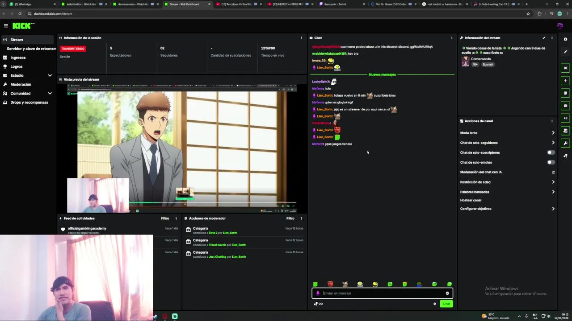572x321 pixels.
Task: Click Hostear canal
Action: (471, 200)
